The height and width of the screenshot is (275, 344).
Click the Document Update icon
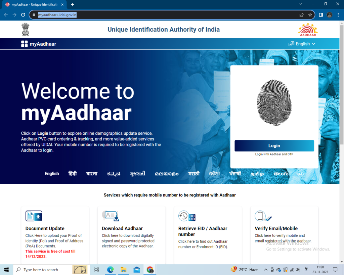point(34,216)
